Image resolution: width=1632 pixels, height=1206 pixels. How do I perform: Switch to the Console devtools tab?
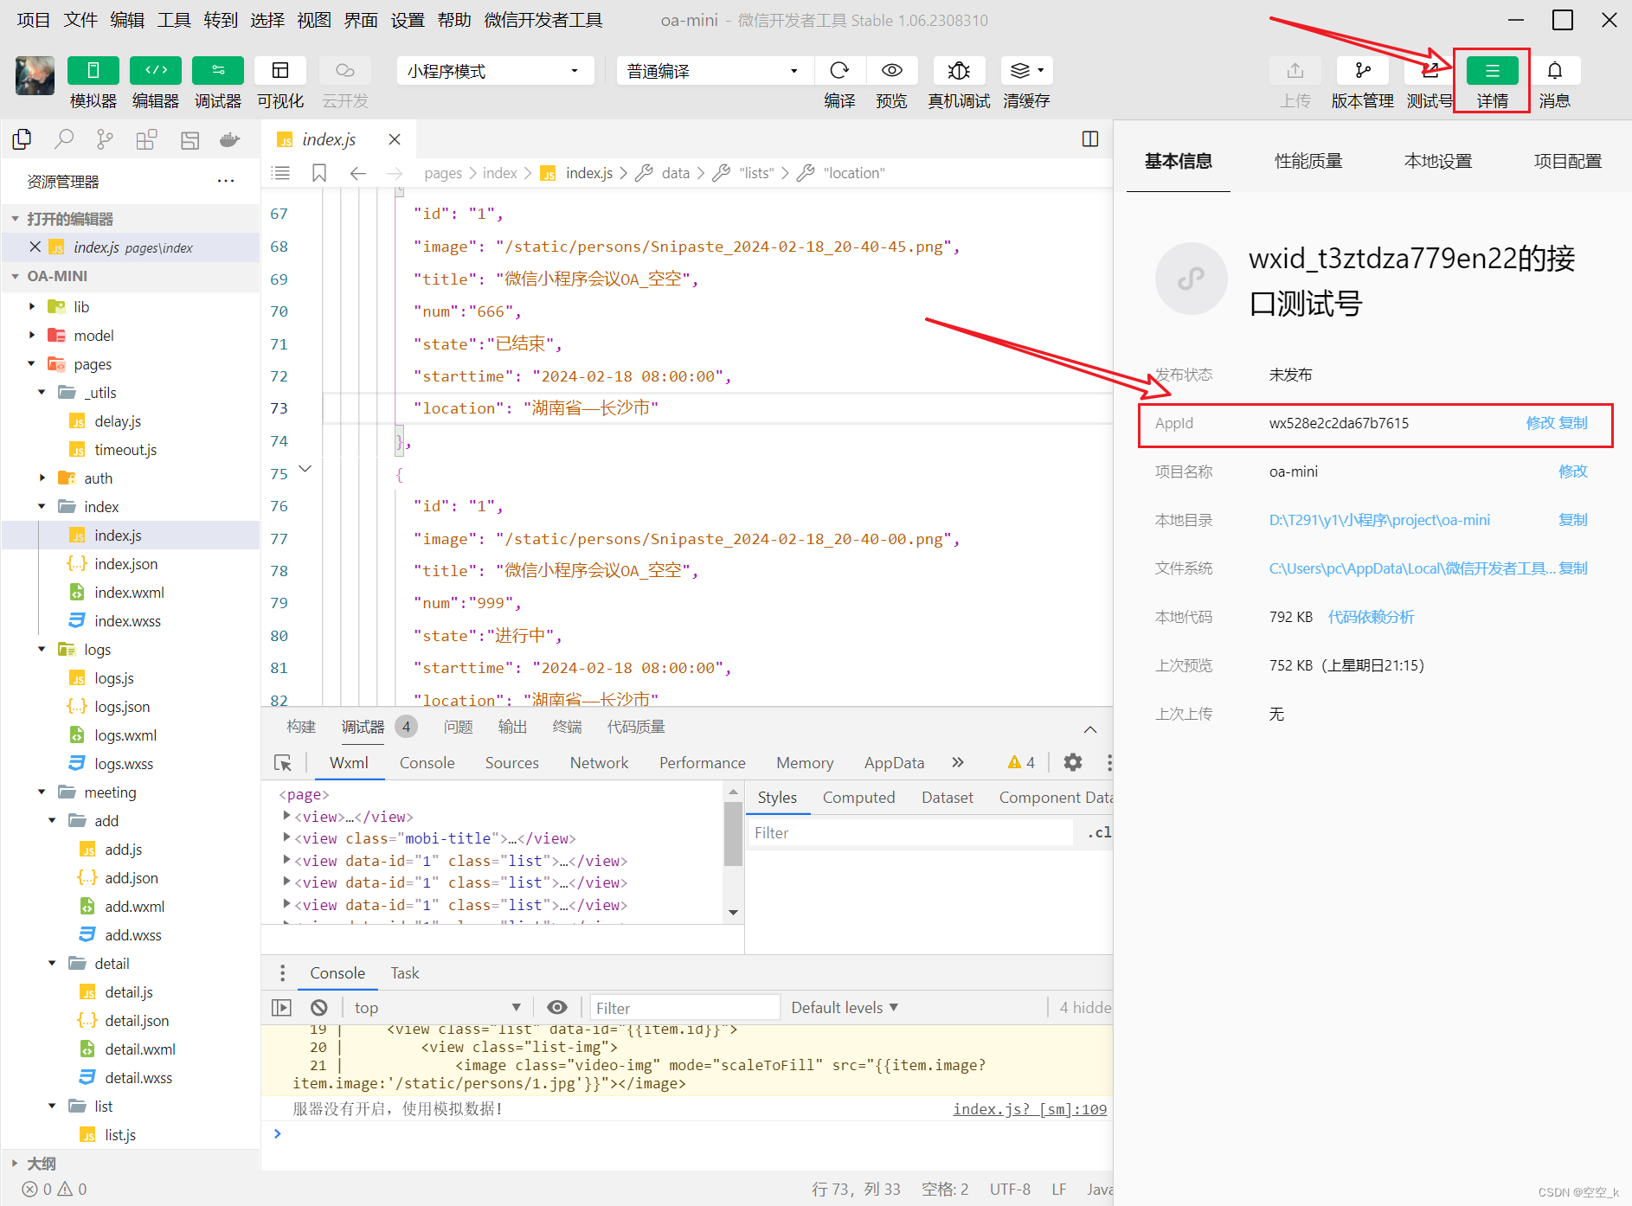pyautogui.click(x=427, y=762)
